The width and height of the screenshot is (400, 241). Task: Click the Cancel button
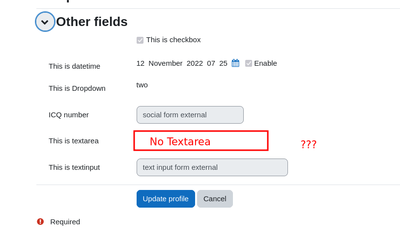[215, 199]
